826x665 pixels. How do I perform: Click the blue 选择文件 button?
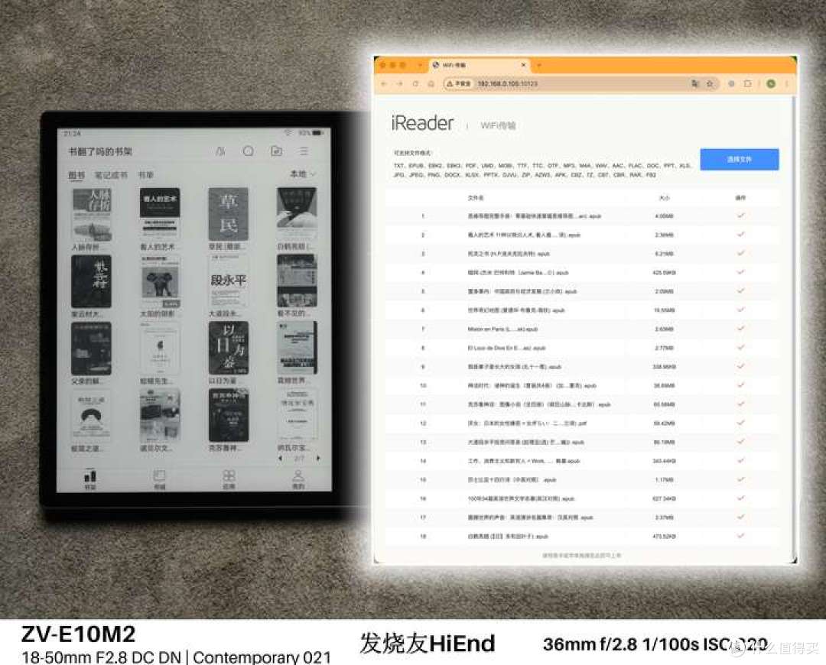[x=739, y=159]
